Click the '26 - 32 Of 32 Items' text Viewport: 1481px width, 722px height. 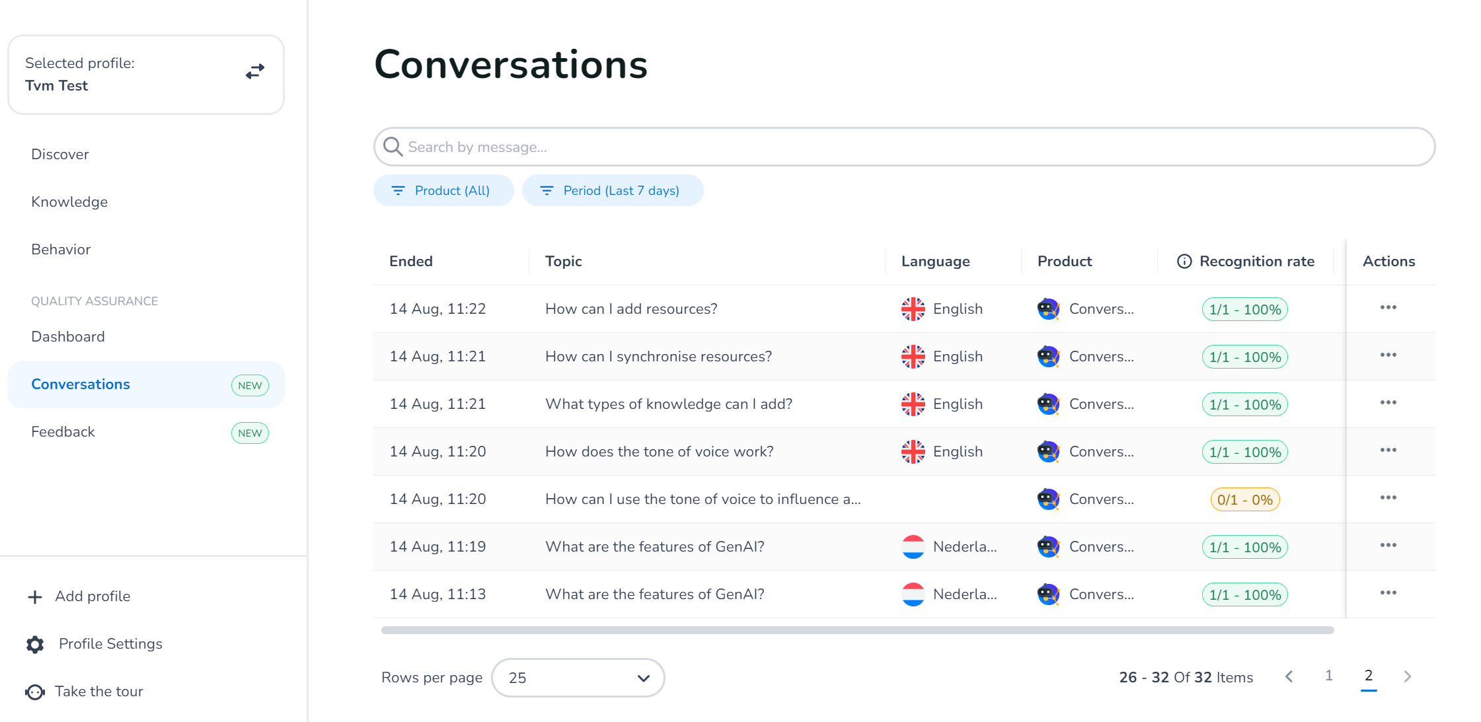pos(1186,678)
